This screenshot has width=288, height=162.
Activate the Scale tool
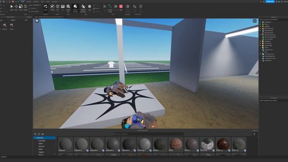21,7
